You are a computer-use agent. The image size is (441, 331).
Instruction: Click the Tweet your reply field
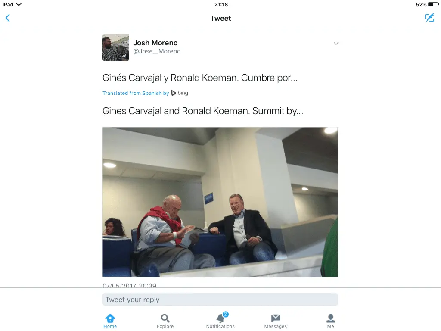point(220,300)
